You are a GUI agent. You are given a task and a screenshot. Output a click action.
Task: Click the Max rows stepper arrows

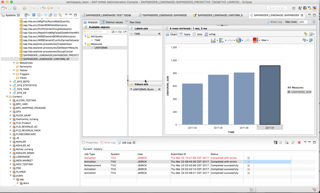click(309, 22)
